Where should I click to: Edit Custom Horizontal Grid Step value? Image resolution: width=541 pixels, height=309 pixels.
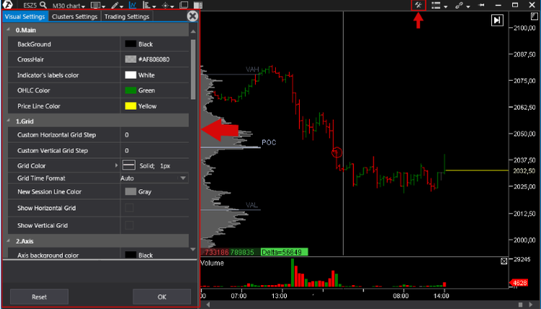pos(155,135)
